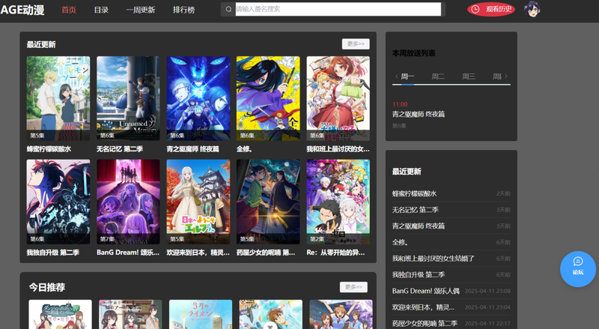The image size is (599, 329).
Task: Open the 目录 nav item
Action: [101, 10]
